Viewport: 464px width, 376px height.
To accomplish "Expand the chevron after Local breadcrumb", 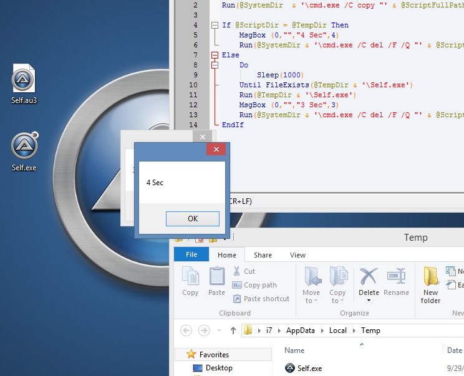I will pos(354,330).
